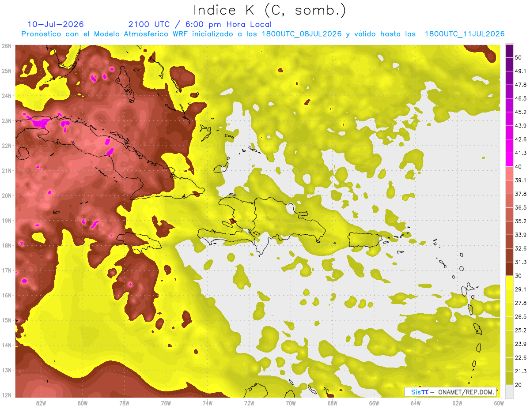The height and width of the screenshot is (409, 530).
Task: Click the 'Pronóstico con el Modelo Atmósferico WRF' line
Action: (263, 34)
